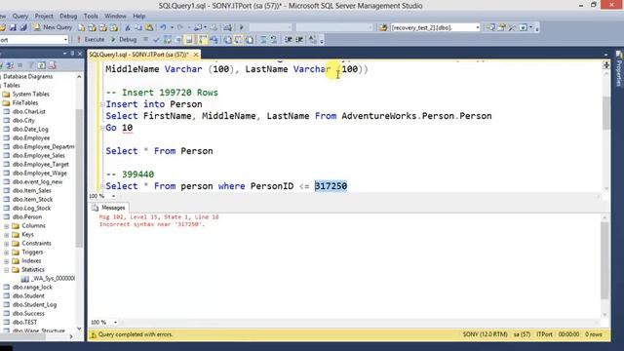Viewport: 624px width, 351px height.
Task: Click the Cut scissors icon
Action: [128, 27]
